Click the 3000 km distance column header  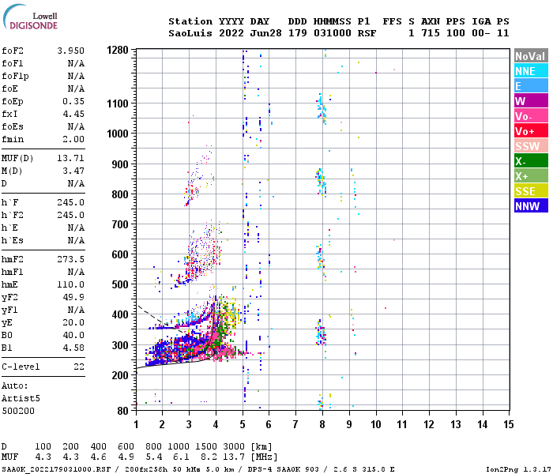pos(234,446)
